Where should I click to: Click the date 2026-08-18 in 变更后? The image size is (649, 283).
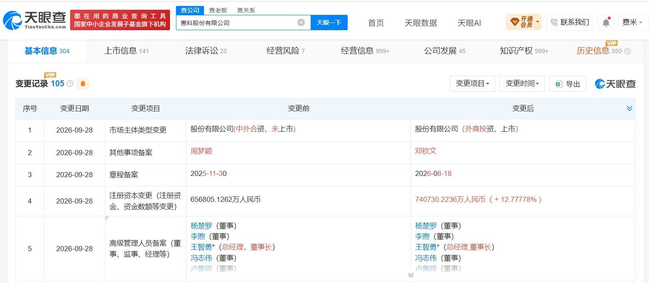point(434,173)
